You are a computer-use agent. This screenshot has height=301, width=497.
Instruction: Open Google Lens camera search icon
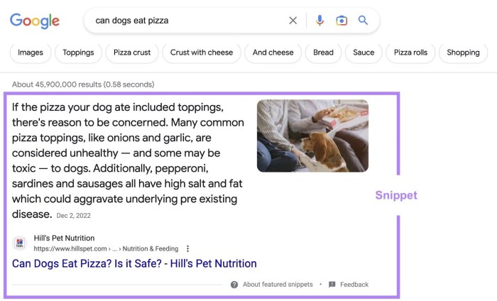pyautogui.click(x=342, y=21)
